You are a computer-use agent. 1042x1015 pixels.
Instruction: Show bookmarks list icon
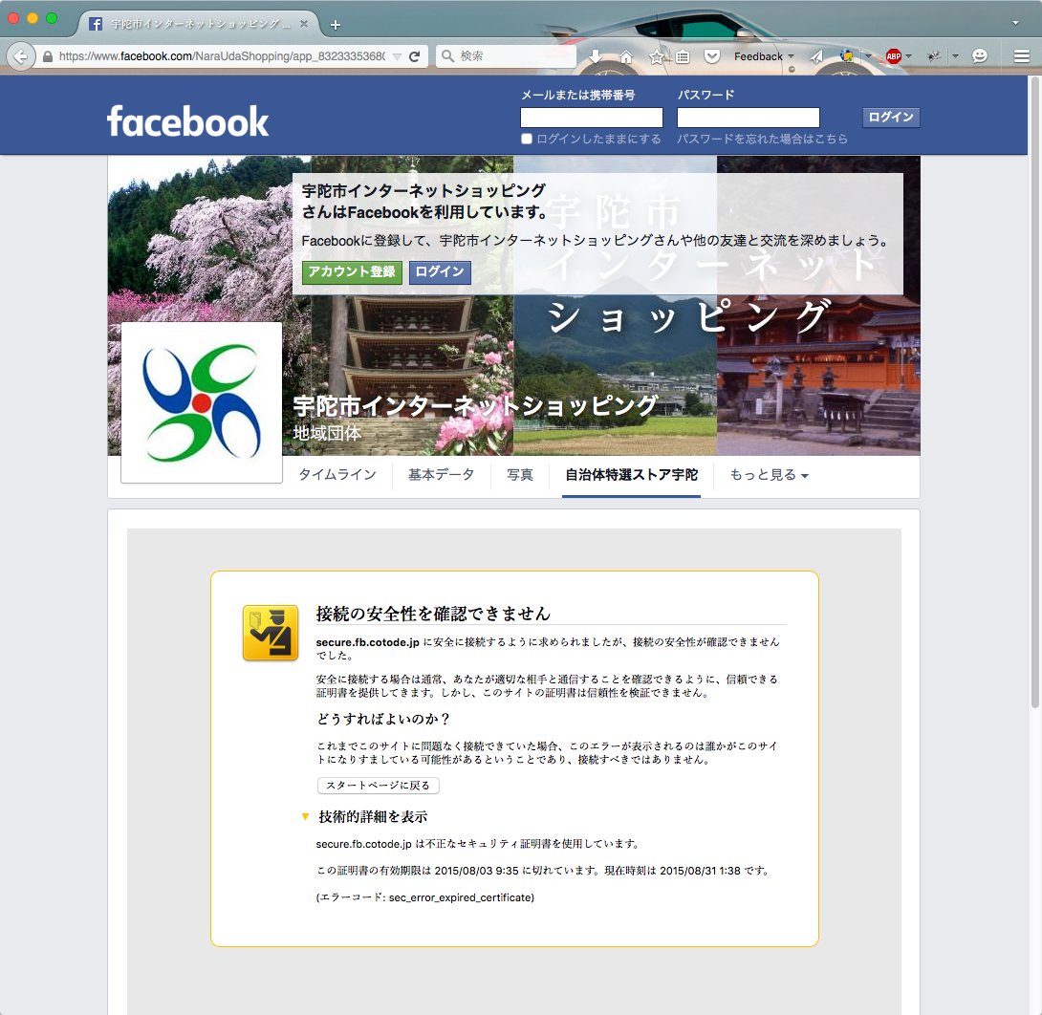point(683,56)
